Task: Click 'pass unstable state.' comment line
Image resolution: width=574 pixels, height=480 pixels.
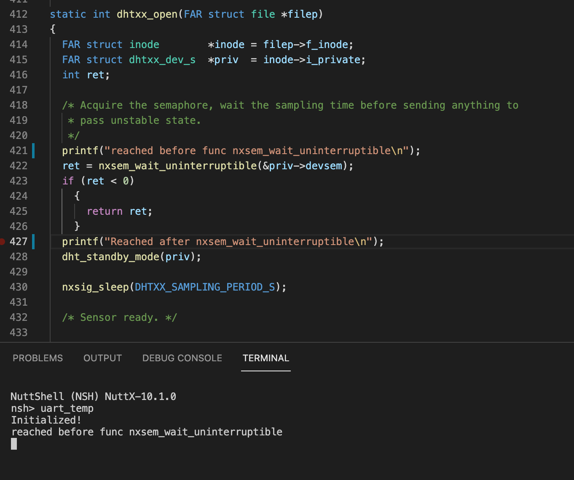Action: (x=134, y=120)
